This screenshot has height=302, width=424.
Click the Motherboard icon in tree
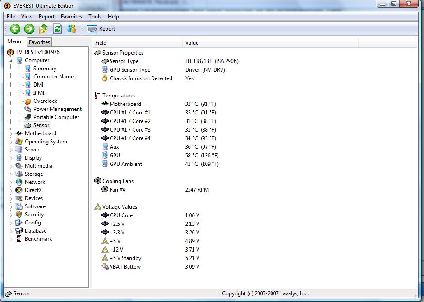18,133
